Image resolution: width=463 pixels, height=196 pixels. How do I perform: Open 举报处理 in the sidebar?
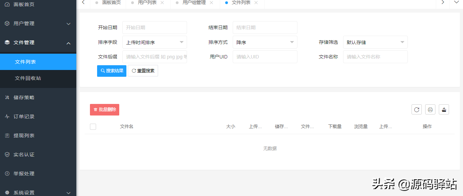[38, 174]
